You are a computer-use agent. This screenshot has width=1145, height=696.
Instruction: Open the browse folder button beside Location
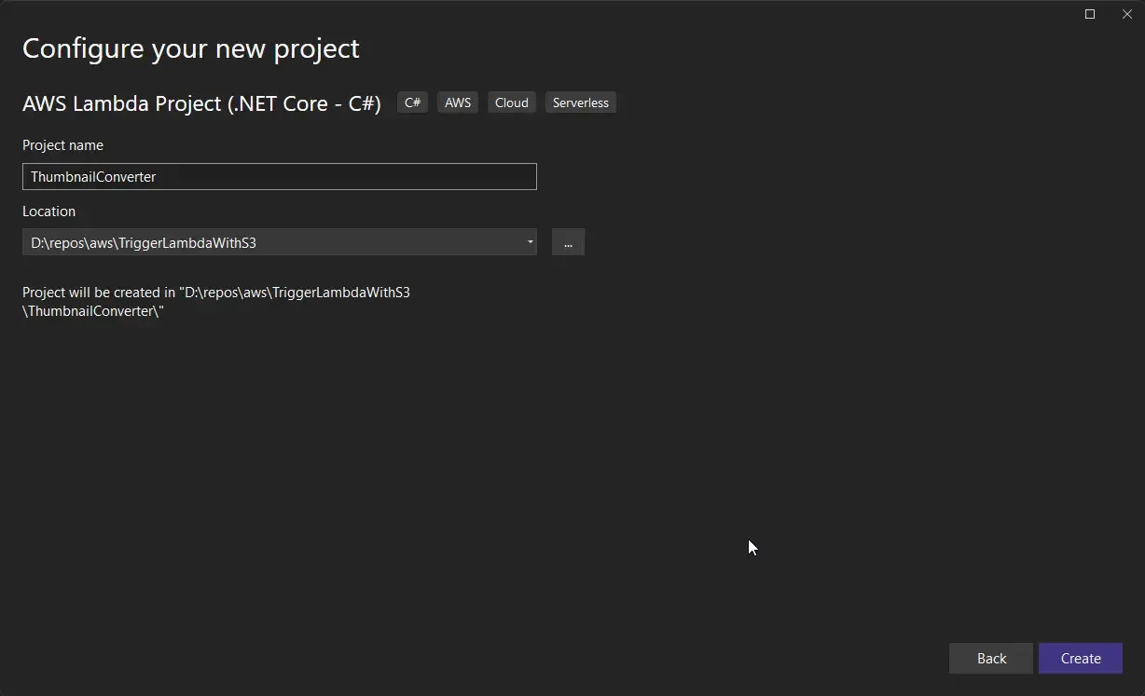pos(568,242)
